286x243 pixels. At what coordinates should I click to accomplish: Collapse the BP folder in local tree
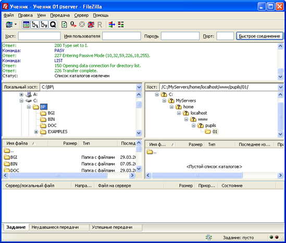[x=29, y=107]
